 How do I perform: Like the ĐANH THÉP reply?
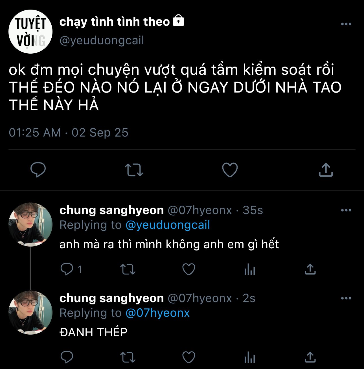(189, 357)
